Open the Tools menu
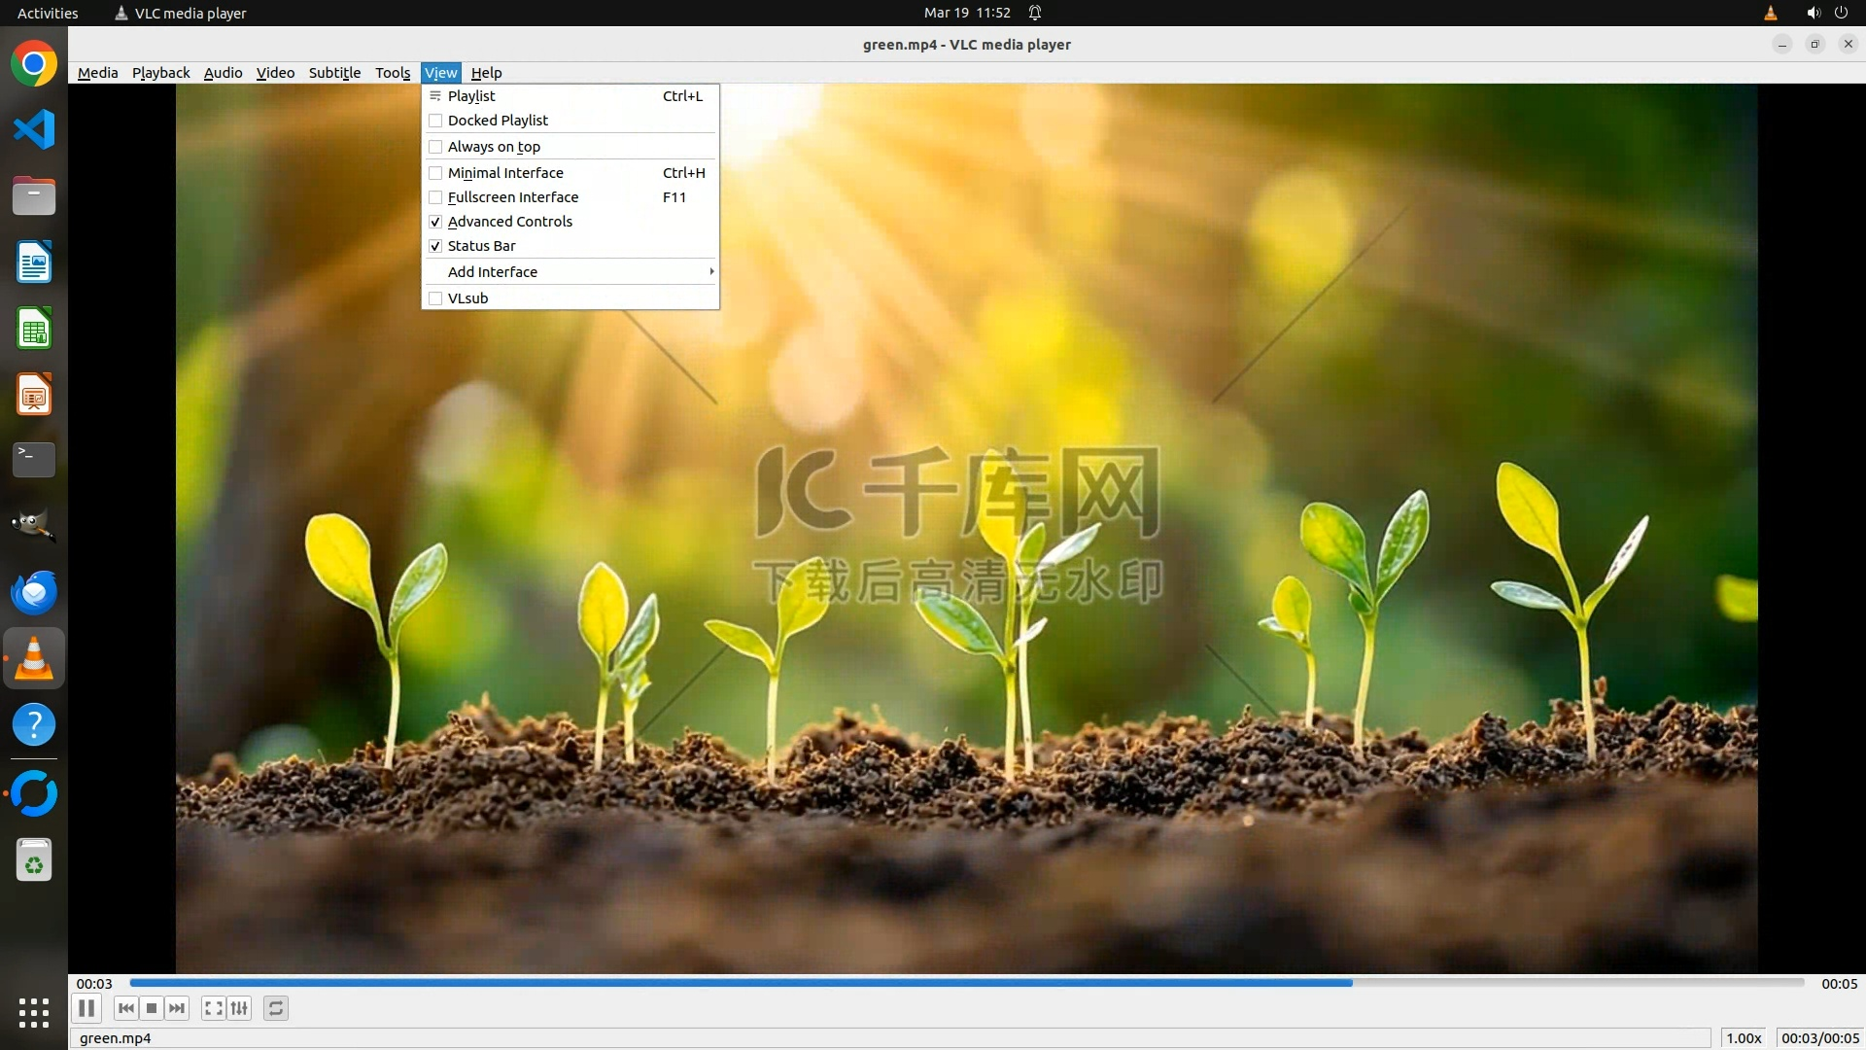The image size is (1866, 1050). pos(393,73)
